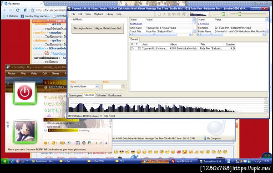Collapse the Metadata section in properties panel

tap(136, 24)
